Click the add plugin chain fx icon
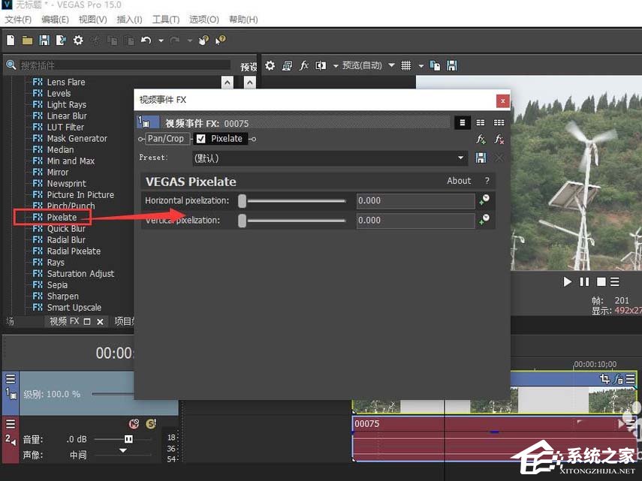642x481 pixels. pyautogui.click(x=481, y=140)
